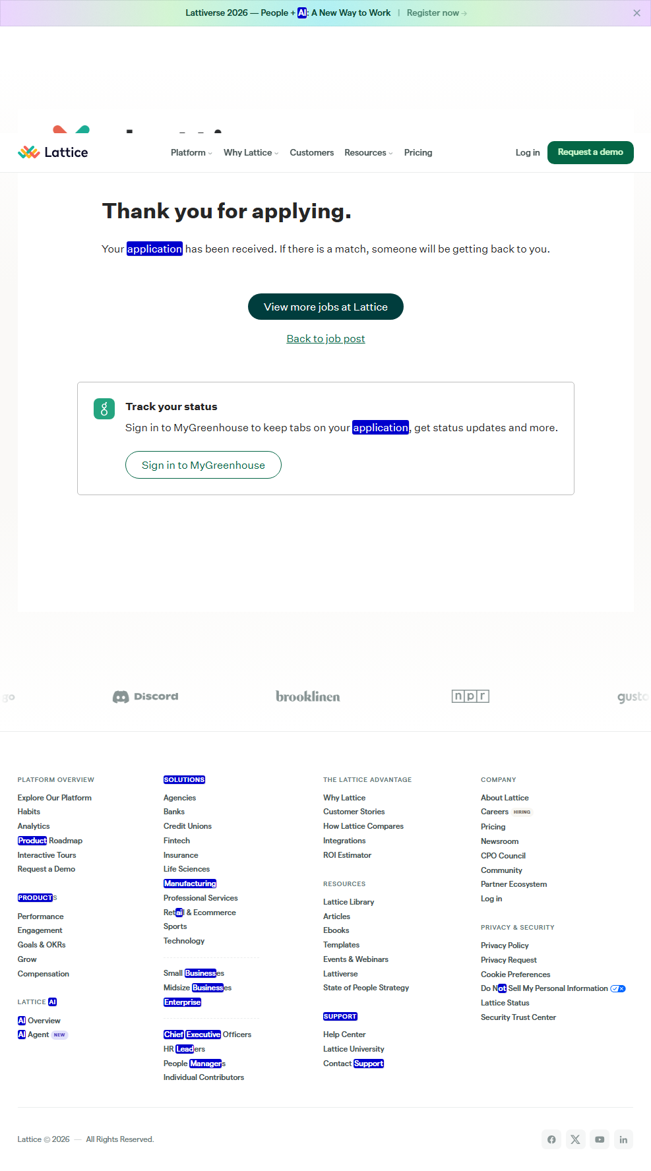Close the Lattiverse announcement banner
Image resolution: width=651 pixels, height=1171 pixels.
click(636, 13)
